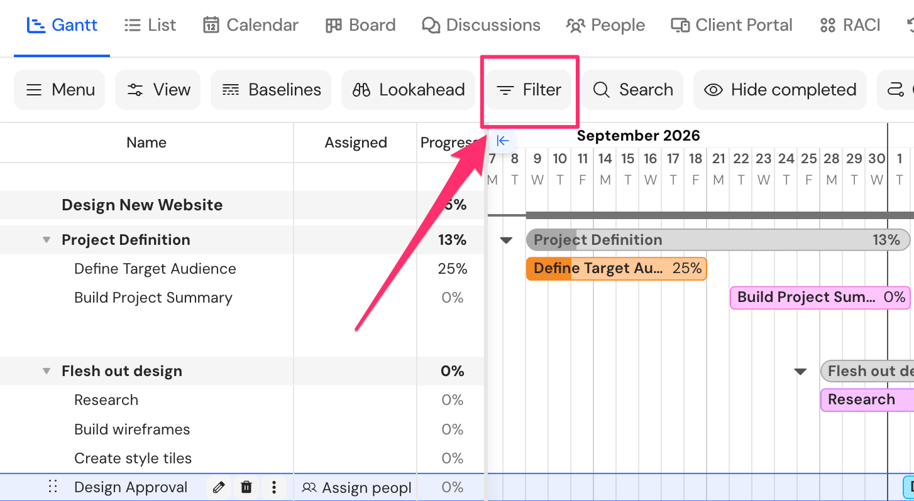This screenshot has width=914, height=501.
Task: Collapse the task panel with the blue arrow icon
Action: 502,141
